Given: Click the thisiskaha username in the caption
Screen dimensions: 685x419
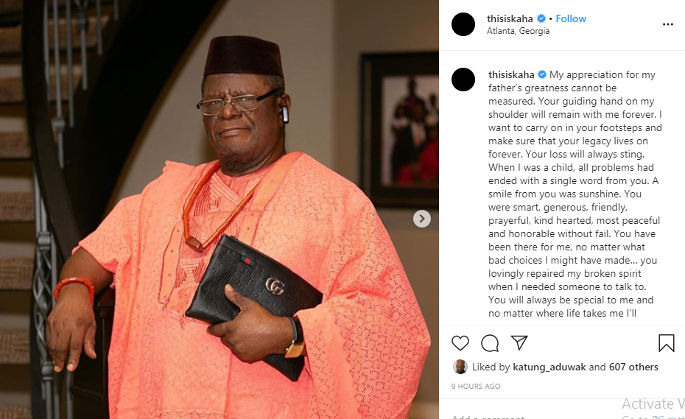Looking at the screenshot, I should coord(511,74).
